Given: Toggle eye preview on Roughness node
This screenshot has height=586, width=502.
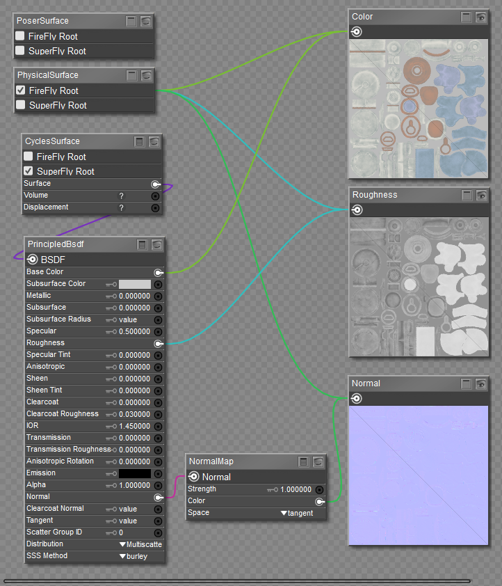Looking at the screenshot, I should [x=481, y=195].
